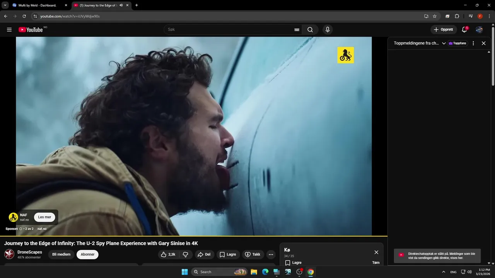The height and width of the screenshot is (278, 495).
Task: Click the sponsored ad info icon
Action: [20, 229]
